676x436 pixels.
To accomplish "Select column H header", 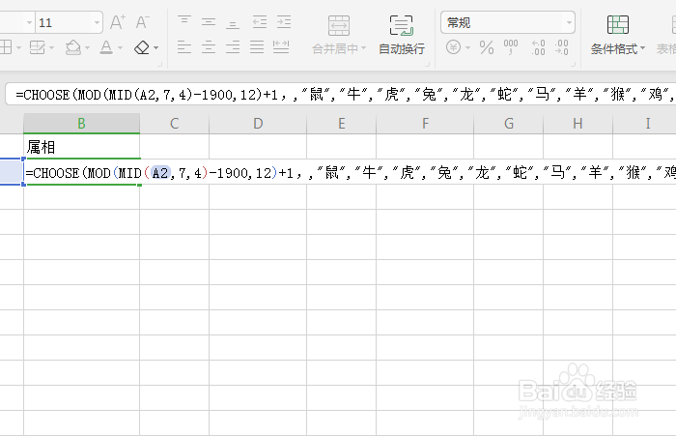I will [x=577, y=124].
